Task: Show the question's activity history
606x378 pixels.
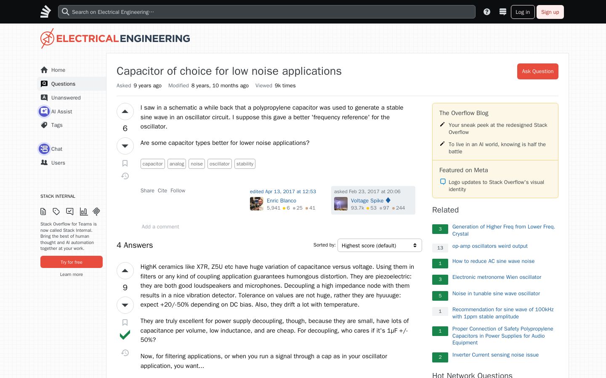Action: click(125, 176)
